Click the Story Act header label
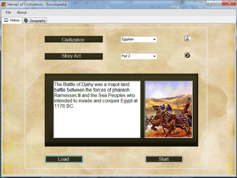 click(73, 56)
